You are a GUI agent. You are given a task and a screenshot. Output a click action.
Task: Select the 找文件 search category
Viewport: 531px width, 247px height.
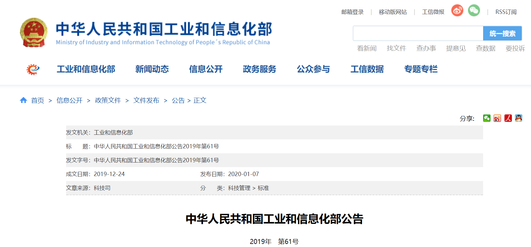397,48
